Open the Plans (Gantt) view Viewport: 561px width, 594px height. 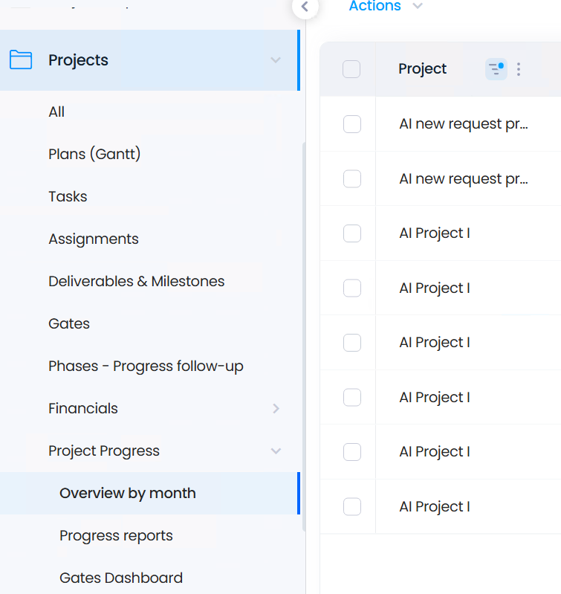coord(94,154)
